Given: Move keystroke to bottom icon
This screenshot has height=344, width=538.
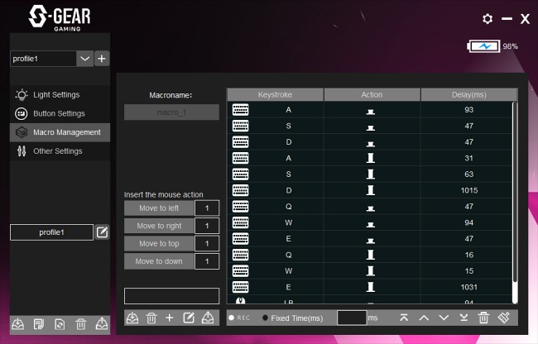Looking at the screenshot, I should (464, 318).
